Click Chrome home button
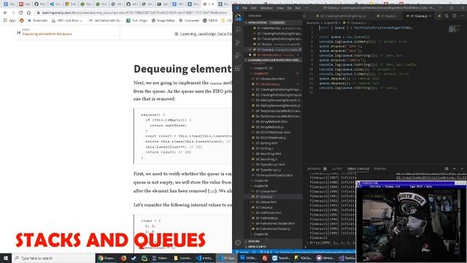The width and height of the screenshot is (467, 263). pyautogui.click(x=28, y=13)
